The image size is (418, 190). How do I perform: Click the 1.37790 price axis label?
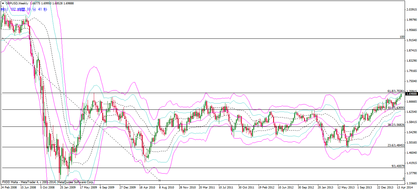click(x=411, y=173)
